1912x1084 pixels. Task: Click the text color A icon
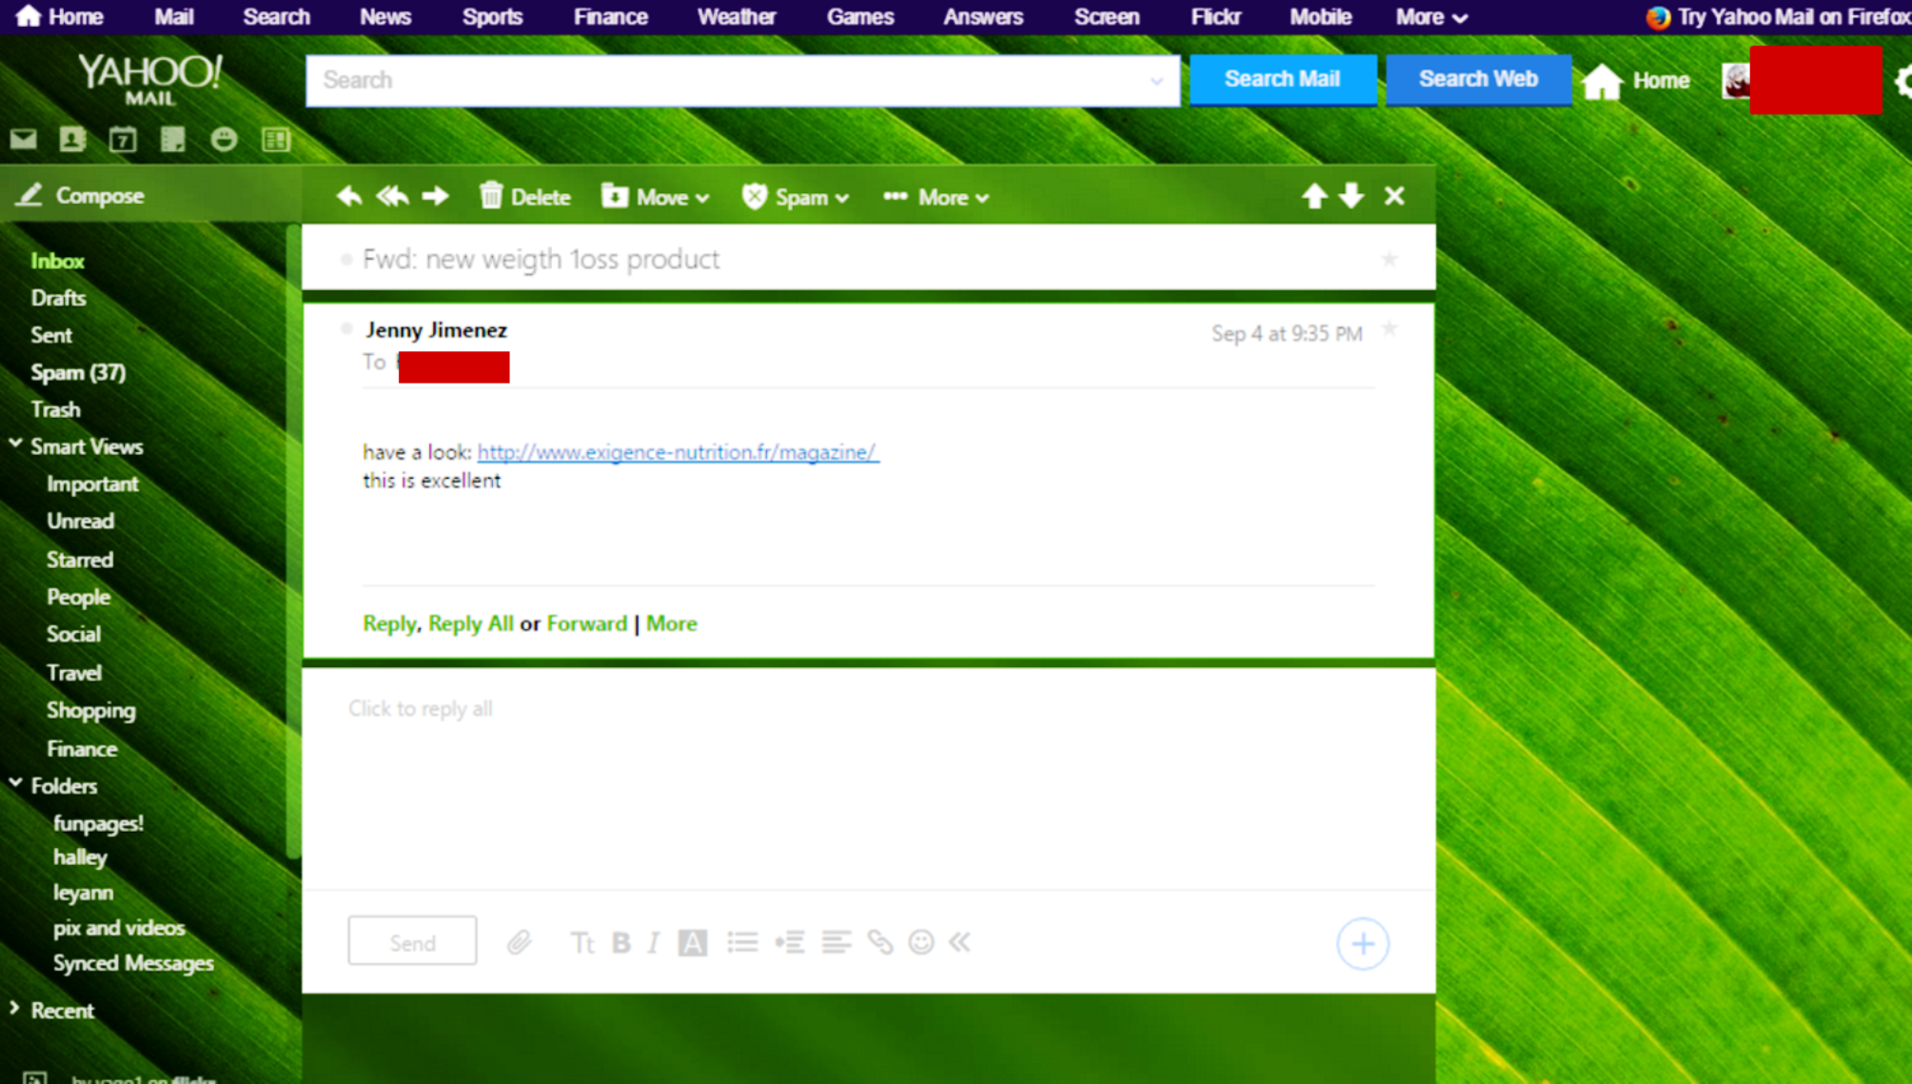pyautogui.click(x=692, y=942)
